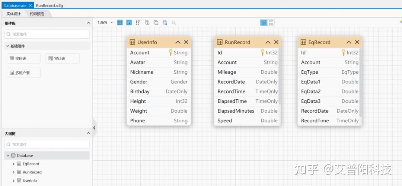
Task: Select the Weight field in UserInfo
Action: pyautogui.click(x=159, y=111)
